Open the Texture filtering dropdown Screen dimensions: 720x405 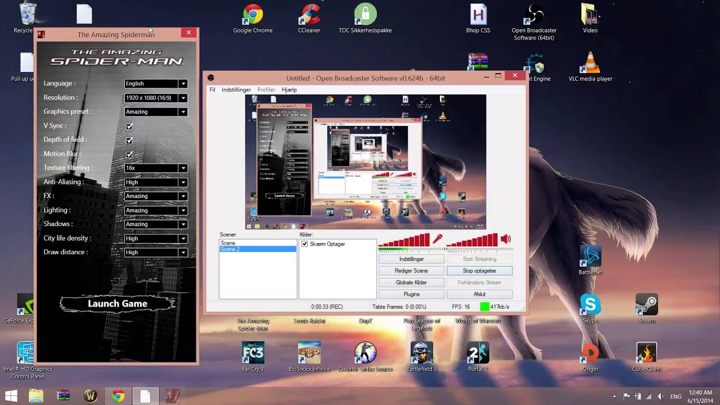click(155, 168)
